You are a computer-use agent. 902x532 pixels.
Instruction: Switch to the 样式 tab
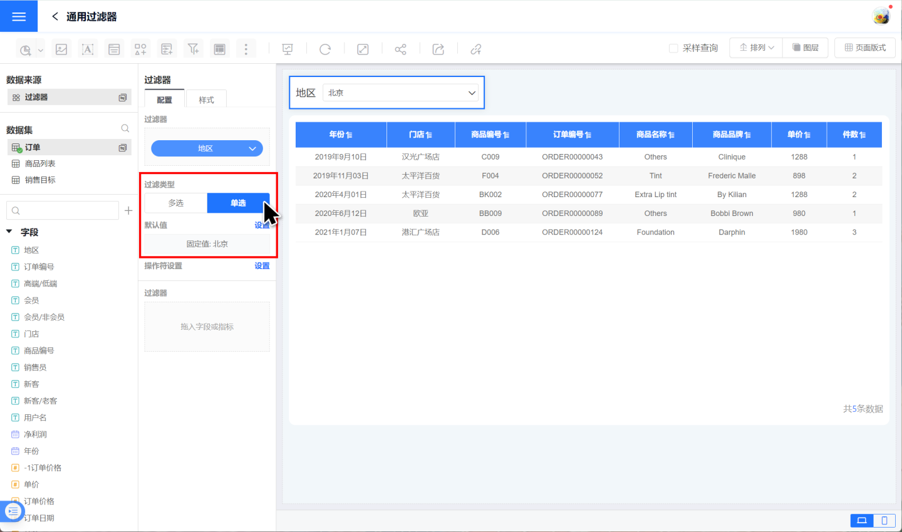click(206, 100)
